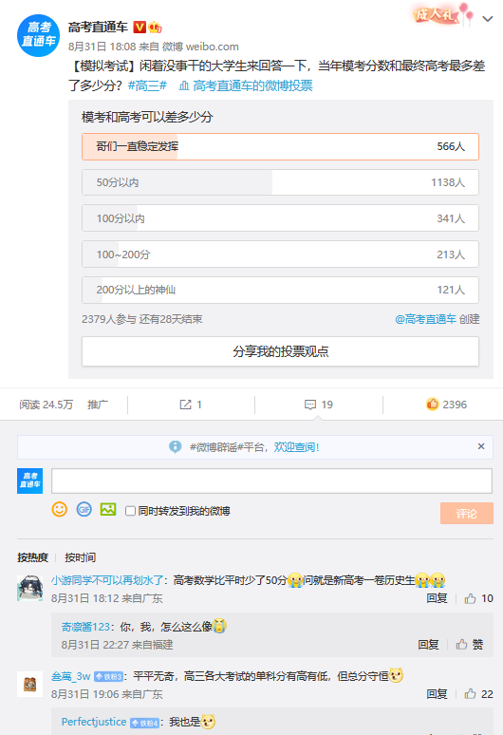Screen dimensions: 503x735
Task: Like the comment with 22 likes
Action: click(x=478, y=694)
